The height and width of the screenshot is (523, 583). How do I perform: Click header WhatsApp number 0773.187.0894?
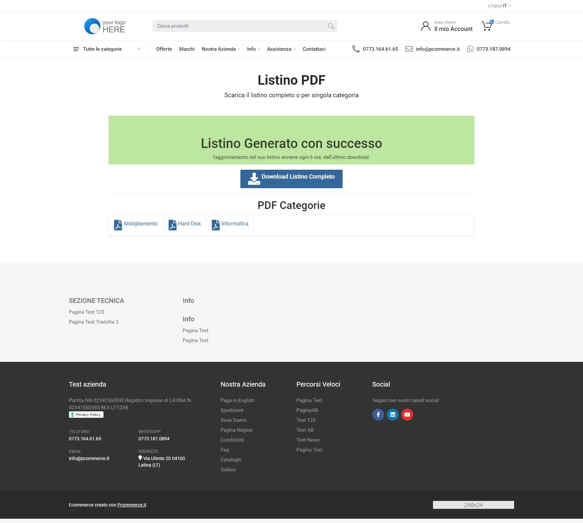(494, 49)
